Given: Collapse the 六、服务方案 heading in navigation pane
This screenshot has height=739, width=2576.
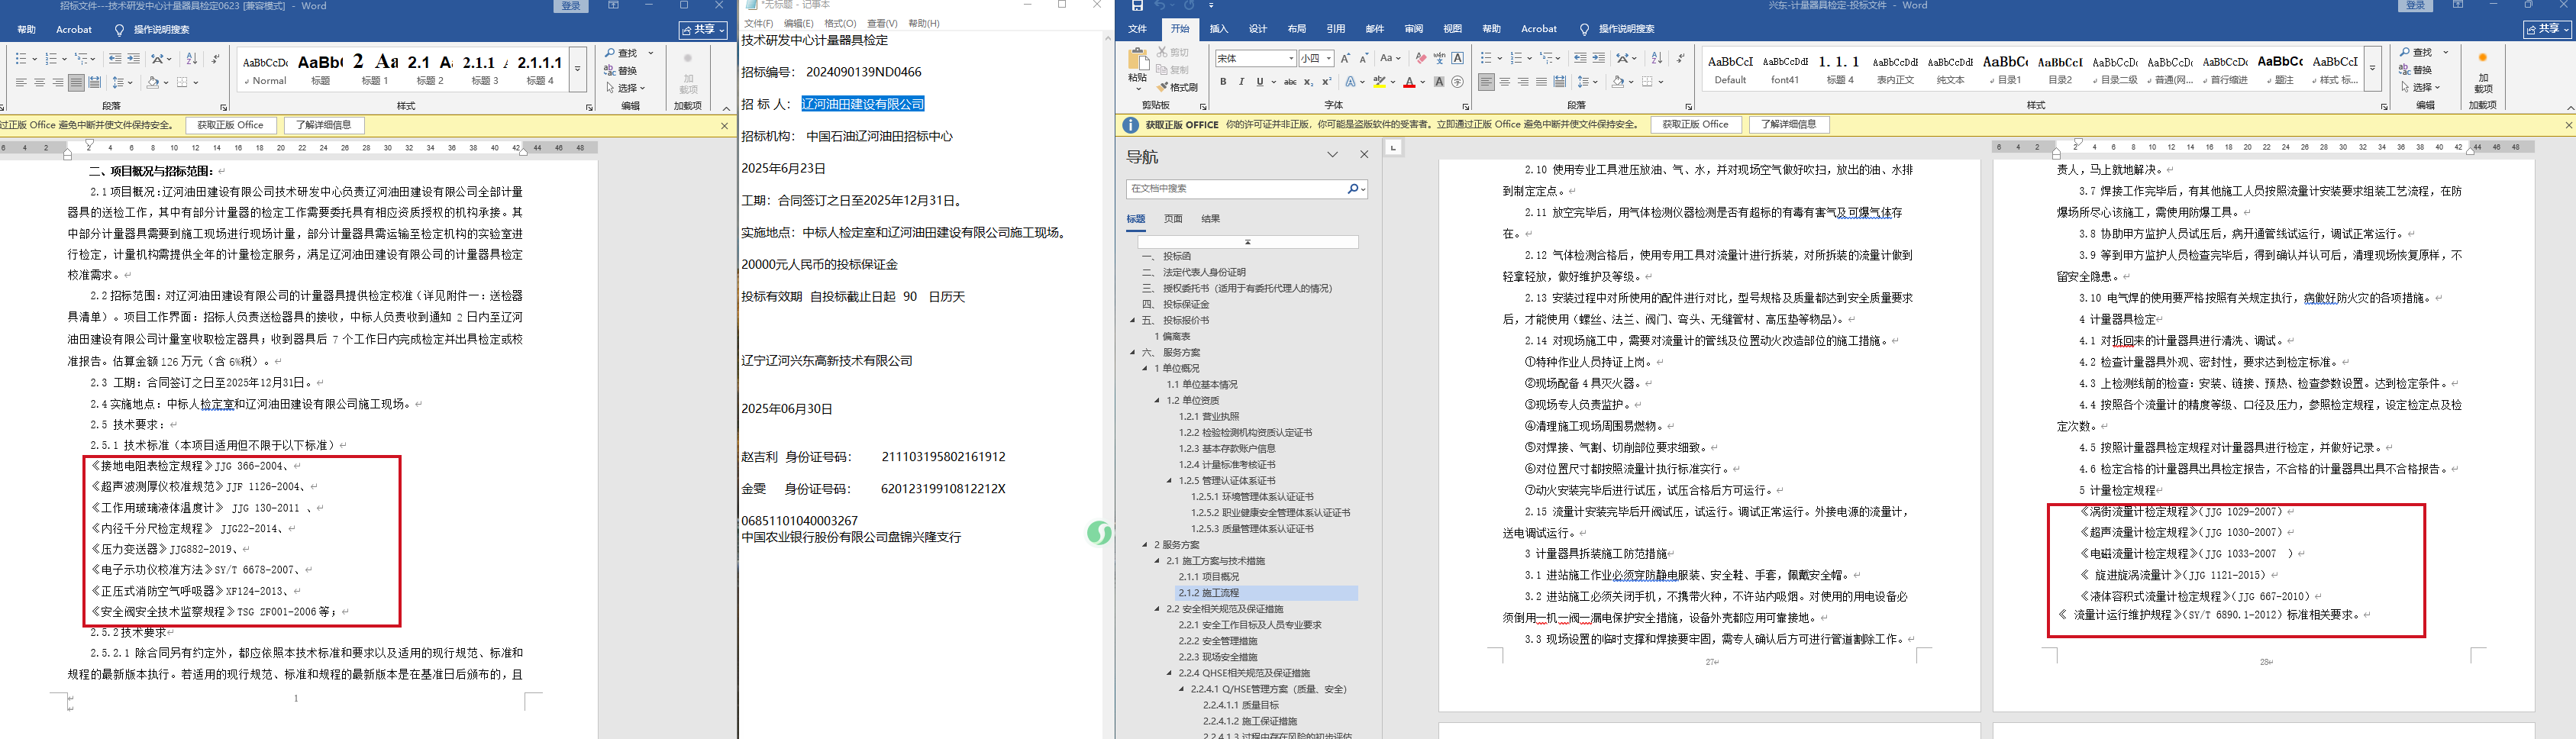Looking at the screenshot, I should pos(1133,352).
